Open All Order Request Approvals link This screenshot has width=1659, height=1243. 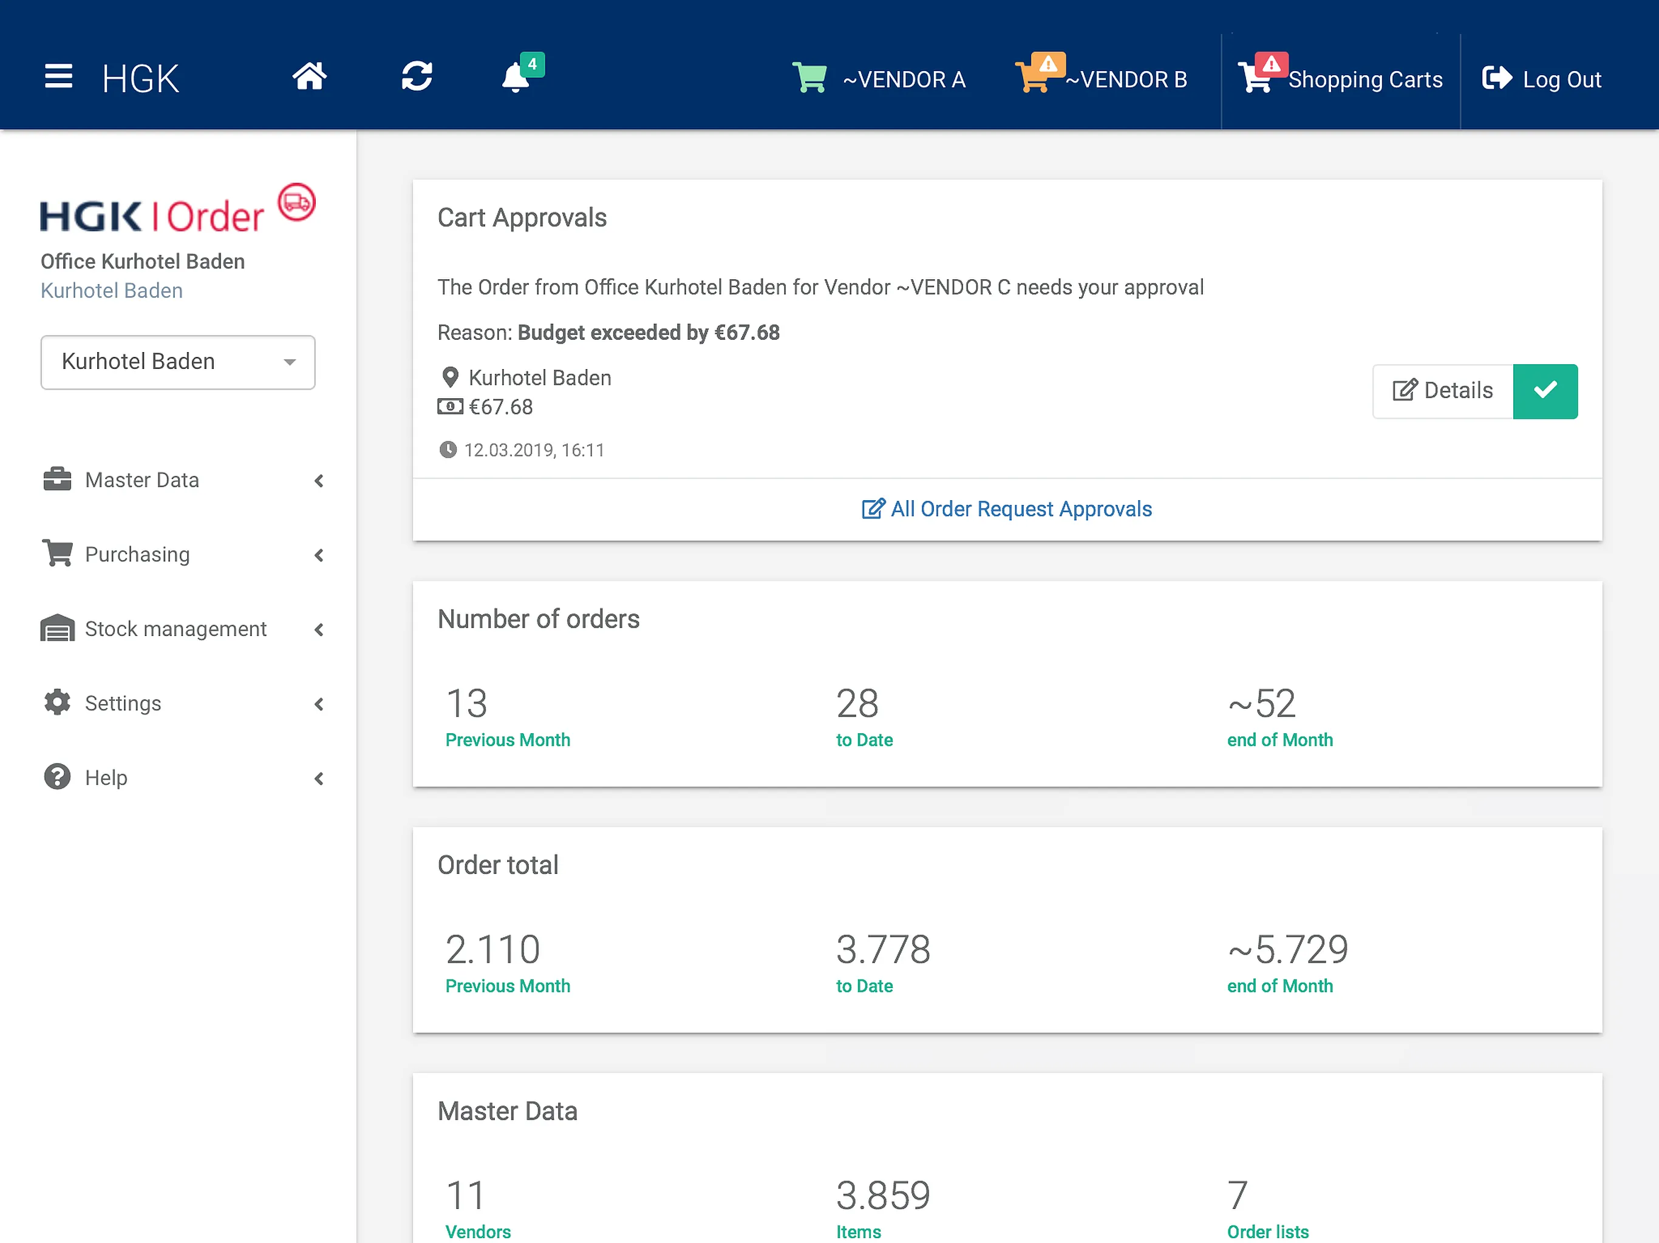point(1006,508)
